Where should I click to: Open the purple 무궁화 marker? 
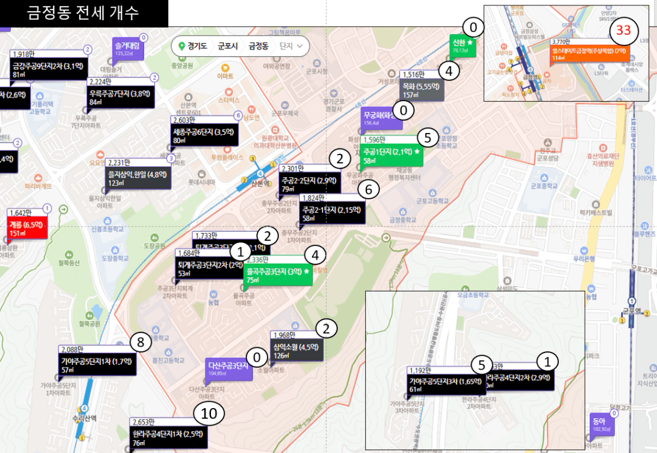(x=381, y=118)
